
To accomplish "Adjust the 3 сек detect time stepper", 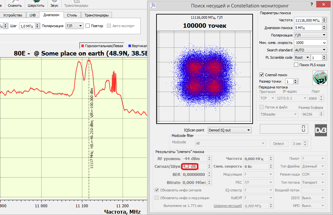I will tap(305, 144).
